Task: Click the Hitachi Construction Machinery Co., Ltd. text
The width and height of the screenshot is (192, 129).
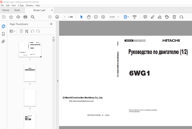Action: click(x=83, y=98)
